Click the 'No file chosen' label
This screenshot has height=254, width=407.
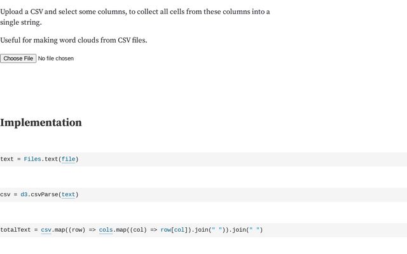[x=56, y=58]
